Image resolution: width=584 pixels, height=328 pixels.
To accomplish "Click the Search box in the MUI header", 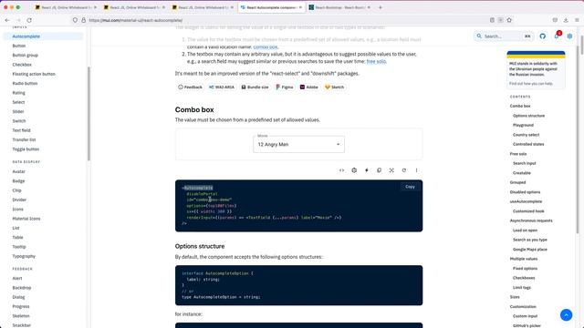I will (x=504, y=36).
